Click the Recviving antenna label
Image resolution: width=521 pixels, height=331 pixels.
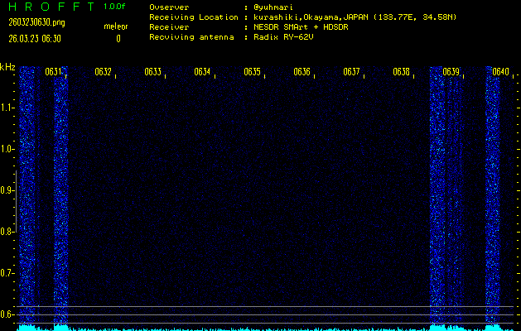pos(191,37)
